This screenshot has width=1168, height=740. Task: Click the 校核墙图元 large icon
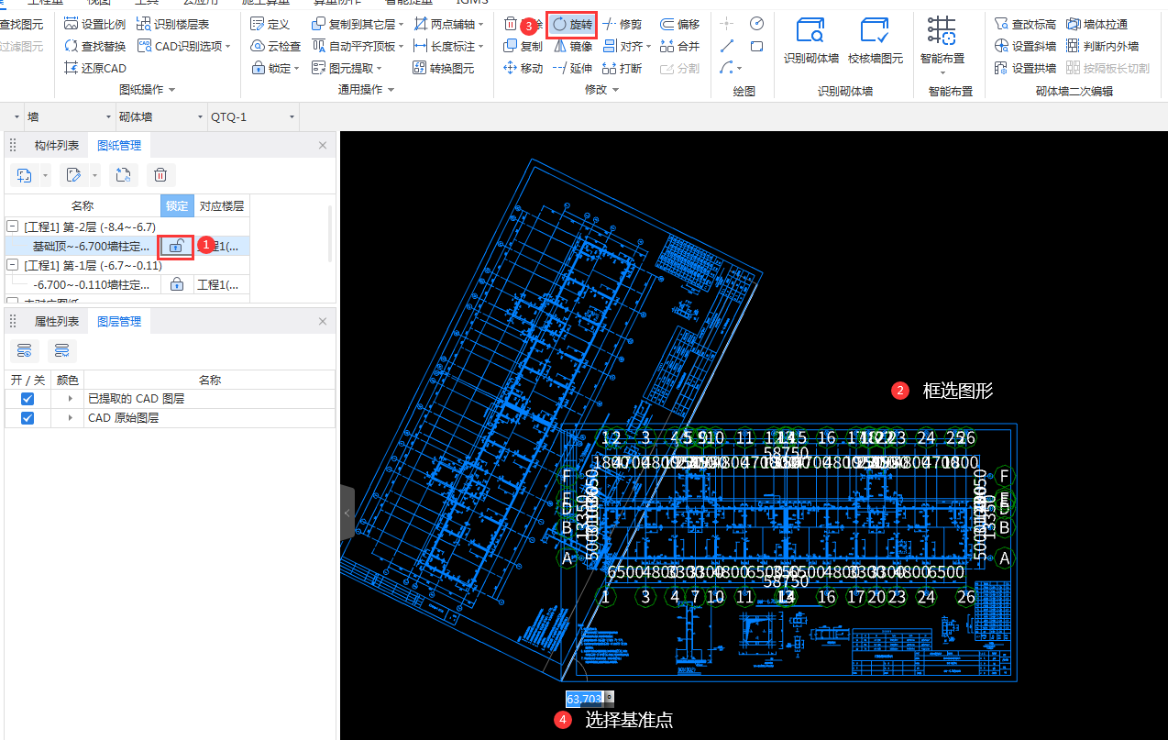point(876,42)
